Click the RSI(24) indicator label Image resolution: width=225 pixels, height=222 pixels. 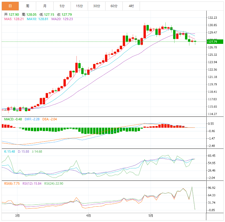coord(54,183)
